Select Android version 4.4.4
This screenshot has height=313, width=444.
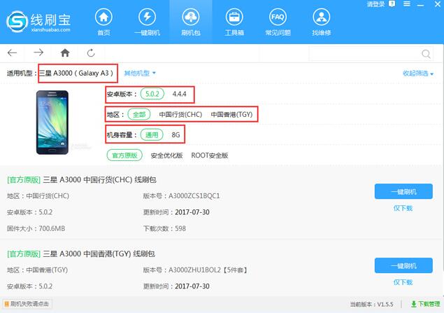coord(179,94)
